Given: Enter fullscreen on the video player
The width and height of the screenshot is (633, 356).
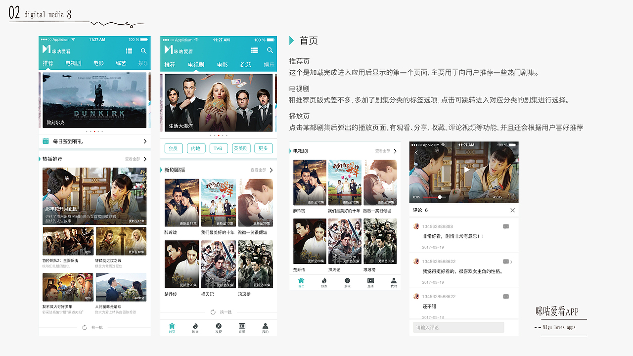Looking at the screenshot, I should (x=511, y=197).
